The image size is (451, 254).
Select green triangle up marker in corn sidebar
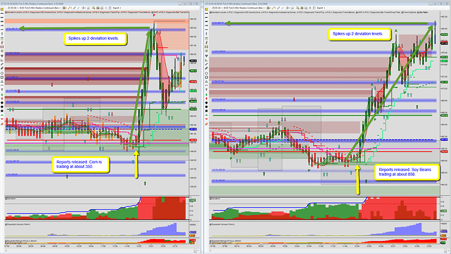coord(2,116)
